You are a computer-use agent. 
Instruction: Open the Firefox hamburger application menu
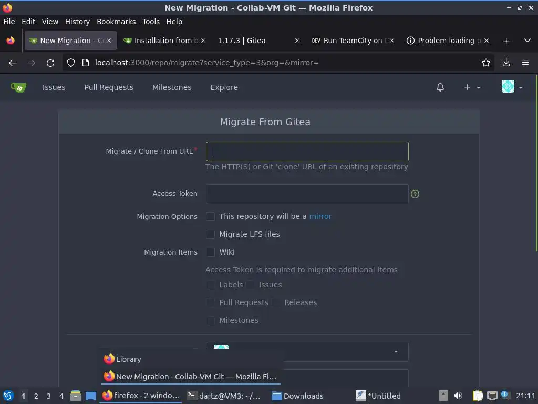525,63
